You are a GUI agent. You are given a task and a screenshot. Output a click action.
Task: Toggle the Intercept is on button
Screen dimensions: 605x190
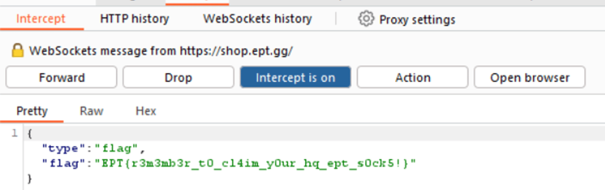(x=295, y=77)
